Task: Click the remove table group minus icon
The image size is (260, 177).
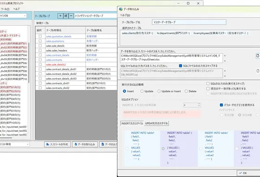Action: (x=71, y=16)
